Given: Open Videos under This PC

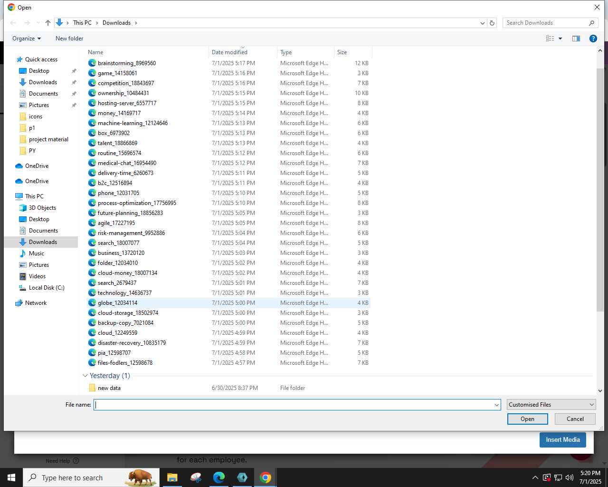Looking at the screenshot, I should (x=37, y=276).
